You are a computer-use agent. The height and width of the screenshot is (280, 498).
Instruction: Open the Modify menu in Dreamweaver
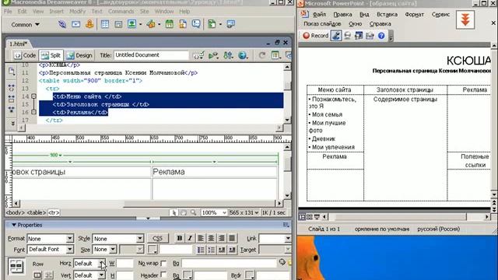pyautogui.click(x=77, y=11)
